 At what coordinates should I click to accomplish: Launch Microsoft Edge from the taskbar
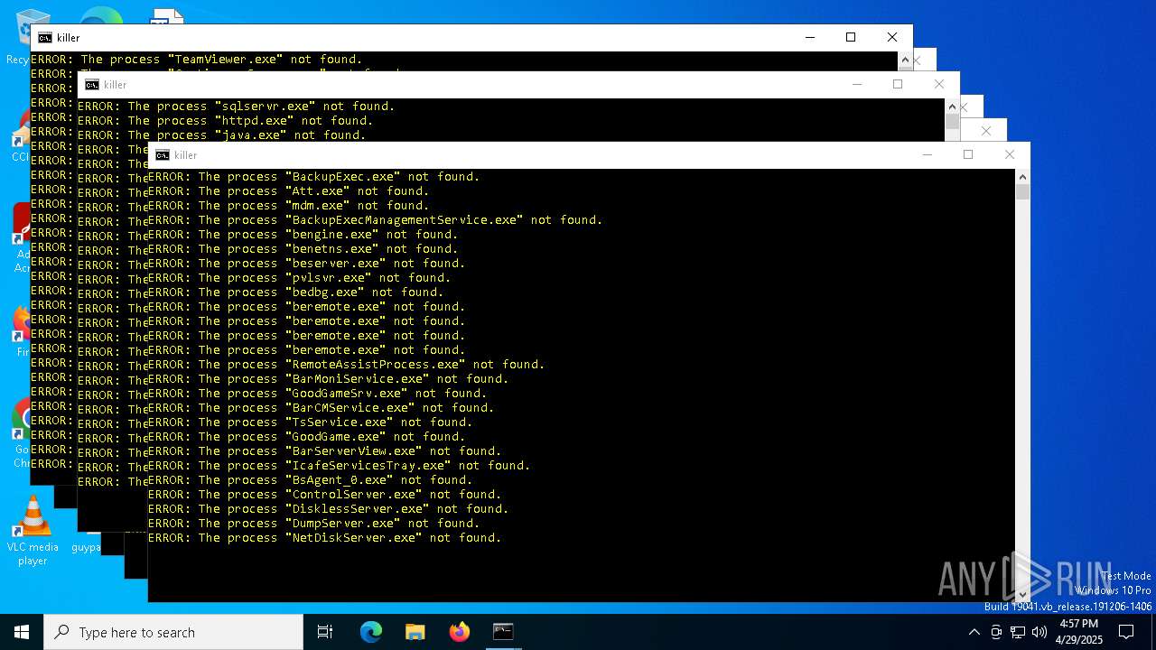pos(371,632)
